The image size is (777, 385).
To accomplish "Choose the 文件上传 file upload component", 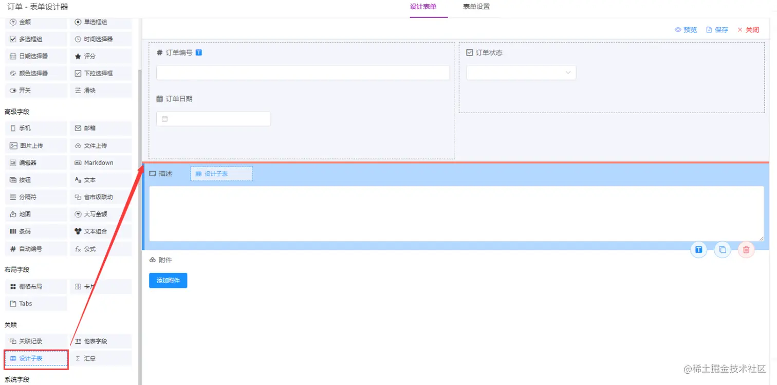I will coord(101,145).
